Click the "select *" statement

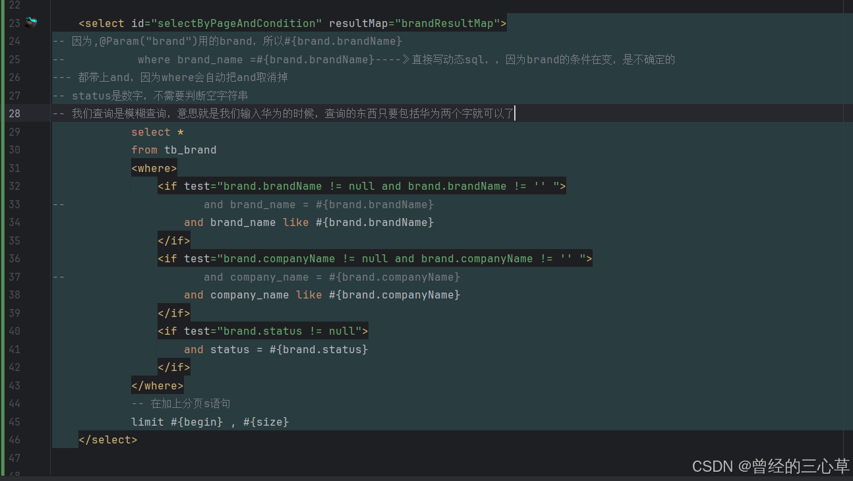coord(158,132)
